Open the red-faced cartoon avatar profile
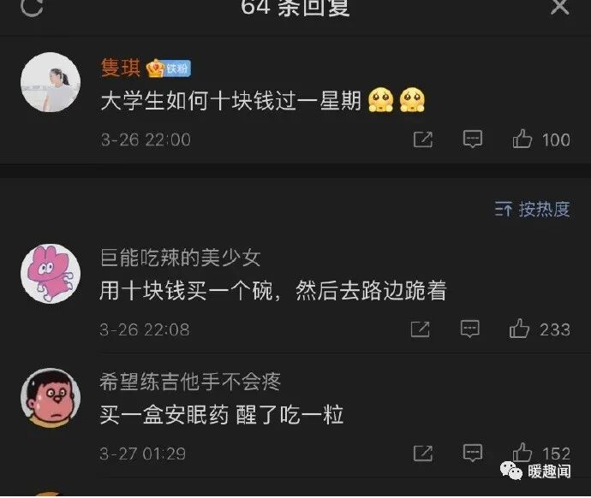Screen dimensions: 591x498 51,398
